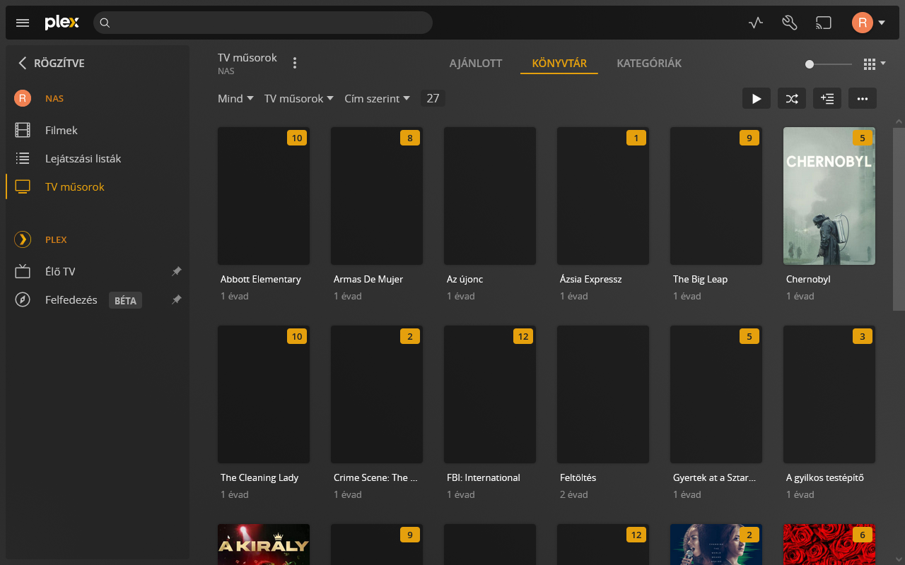Open the Cím szerint sort dropdown
Screen dimensions: 905x565
coord(377,98)
